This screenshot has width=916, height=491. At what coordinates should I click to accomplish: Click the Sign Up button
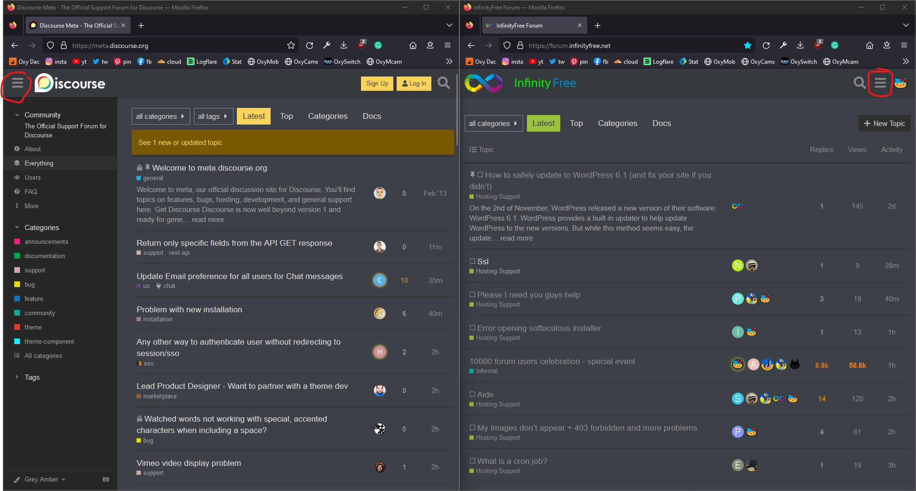377,84
